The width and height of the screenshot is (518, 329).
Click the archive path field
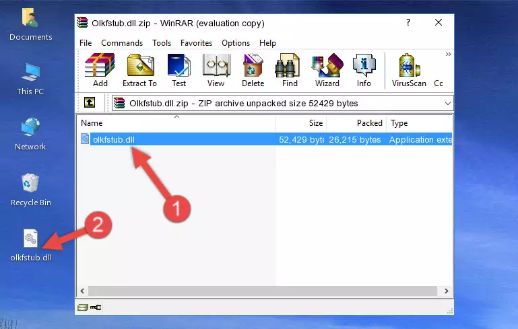(x=282, y=104)
